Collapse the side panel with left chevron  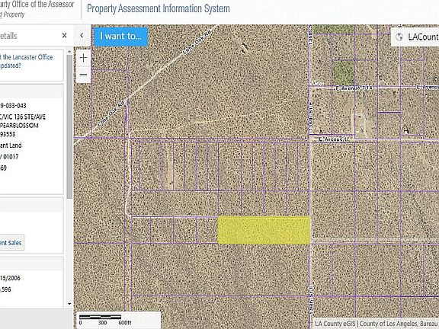[x=82, y=36]
